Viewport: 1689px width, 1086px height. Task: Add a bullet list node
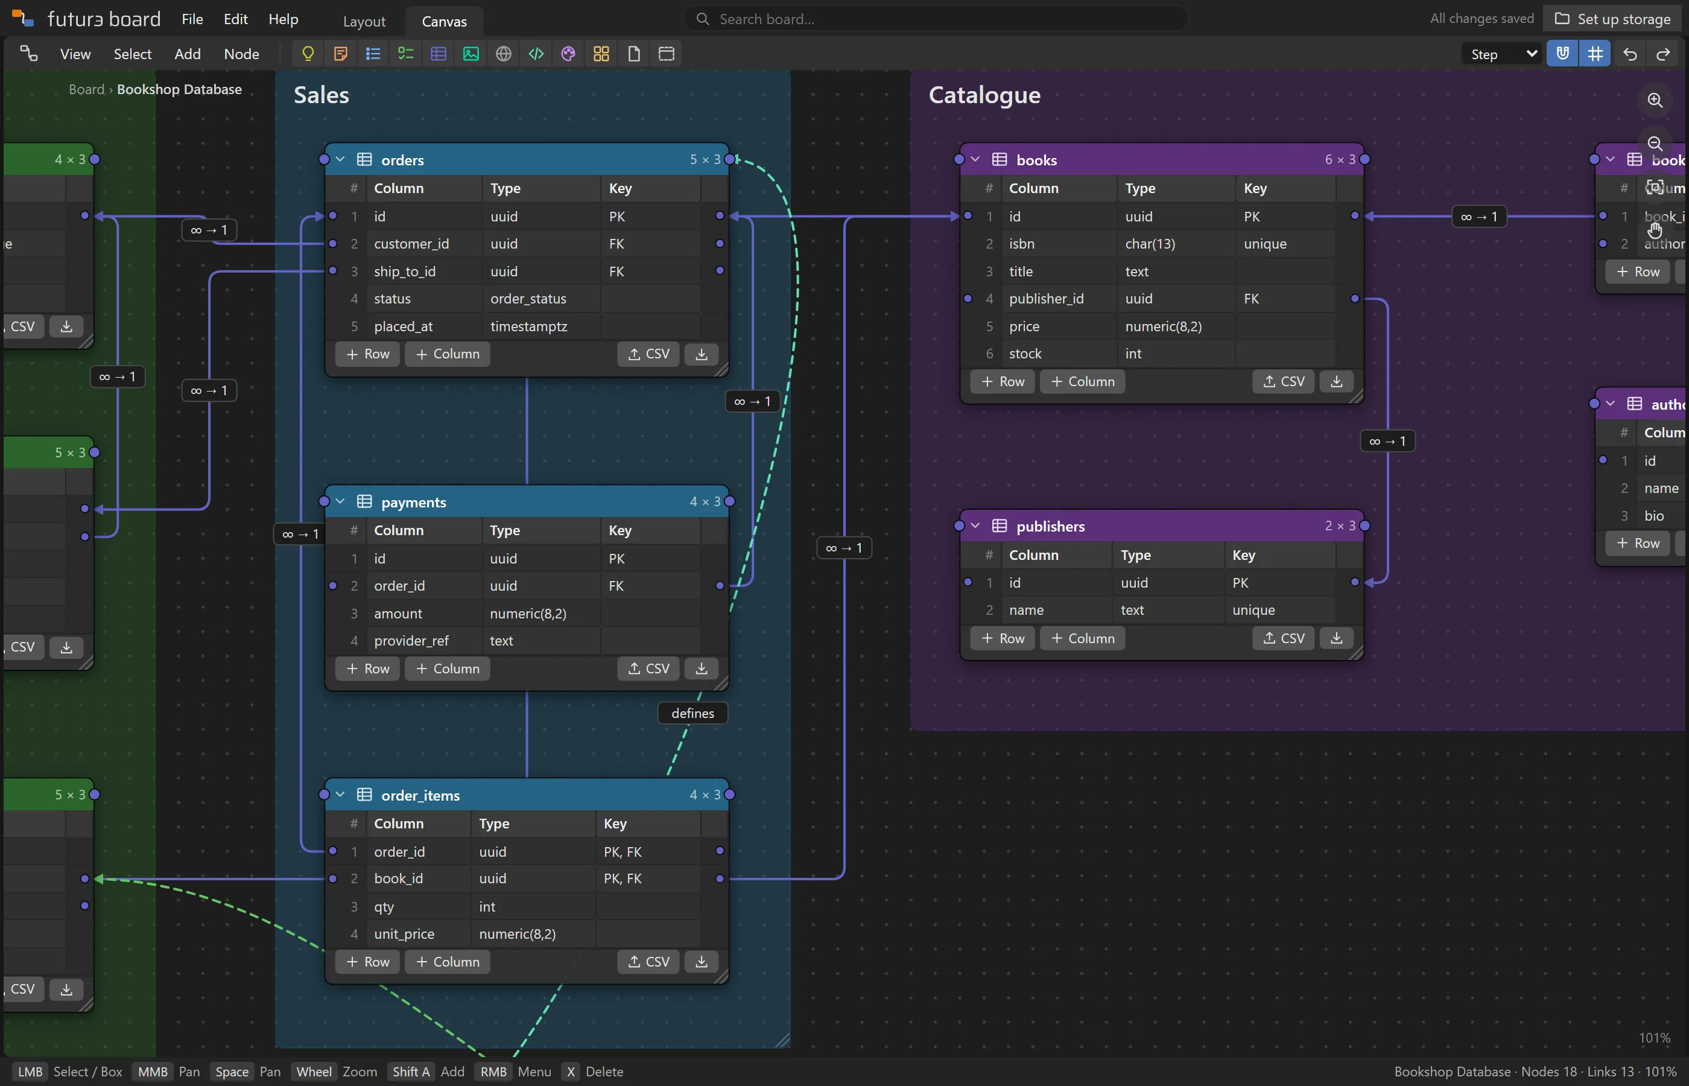[x=373, y=54]
